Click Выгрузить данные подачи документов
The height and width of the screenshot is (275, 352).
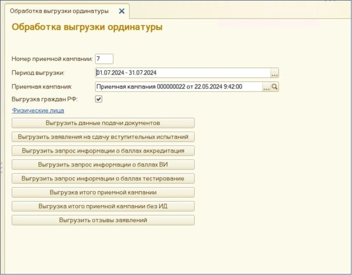tap(103, 123)
